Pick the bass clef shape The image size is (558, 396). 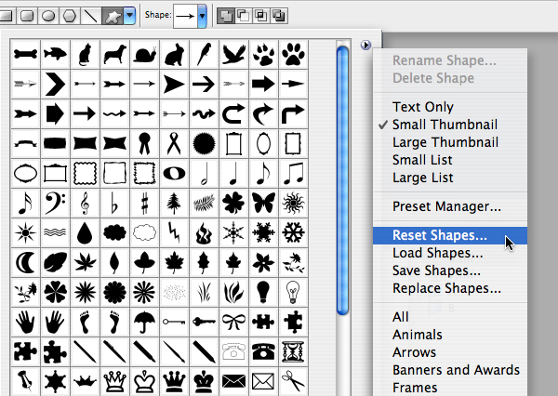[55, 204]
